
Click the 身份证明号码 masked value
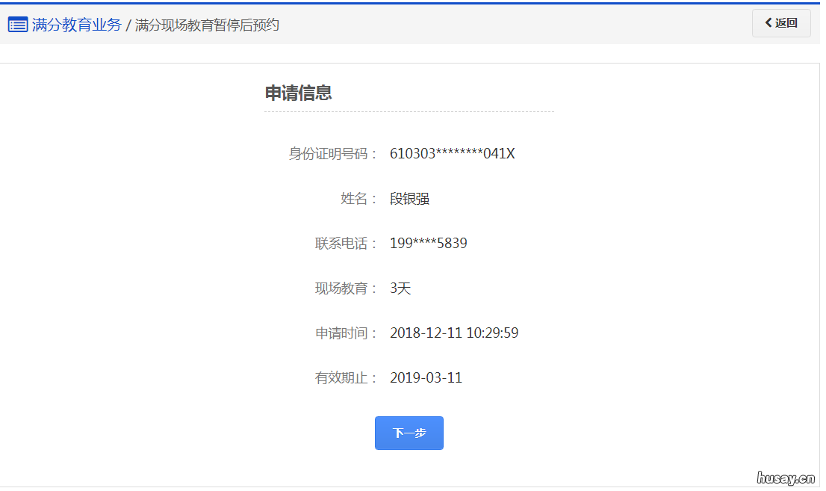click(x=451, y=153)
